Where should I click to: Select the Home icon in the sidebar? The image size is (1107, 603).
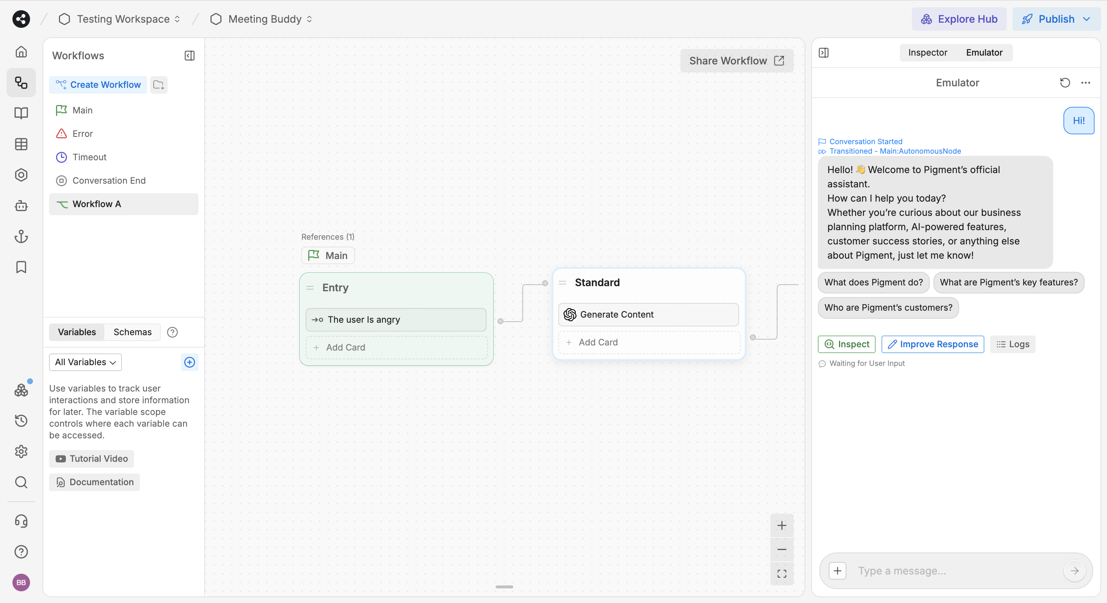tap(20, 51)
